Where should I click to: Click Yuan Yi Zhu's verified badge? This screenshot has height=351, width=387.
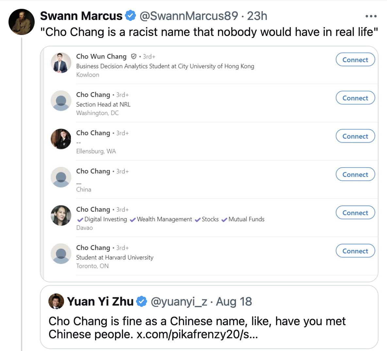pyautogui.click(x=142, y=301)
